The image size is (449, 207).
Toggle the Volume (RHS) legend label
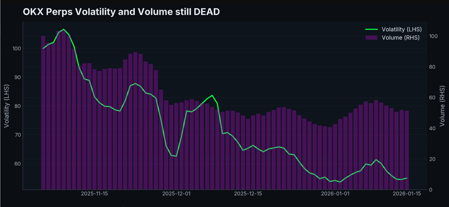click(401, 37)
